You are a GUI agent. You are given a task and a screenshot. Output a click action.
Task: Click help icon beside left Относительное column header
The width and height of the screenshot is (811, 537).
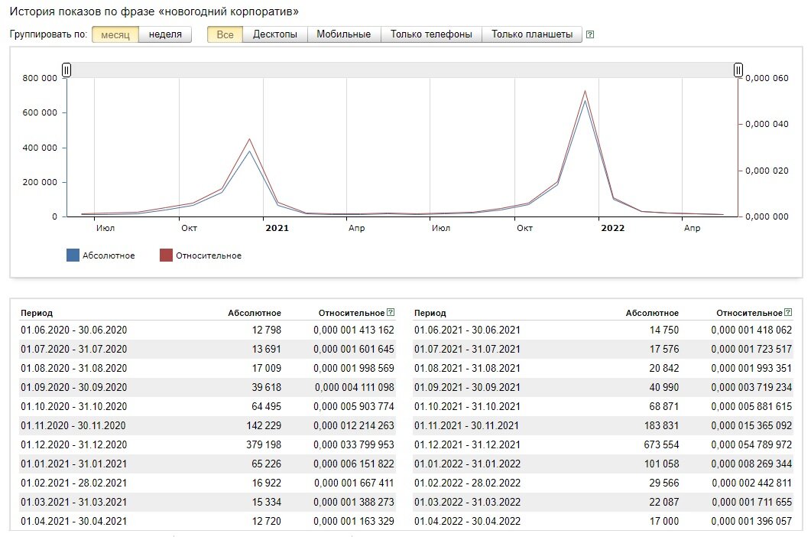pyautogui.click(x=391, y=312)
